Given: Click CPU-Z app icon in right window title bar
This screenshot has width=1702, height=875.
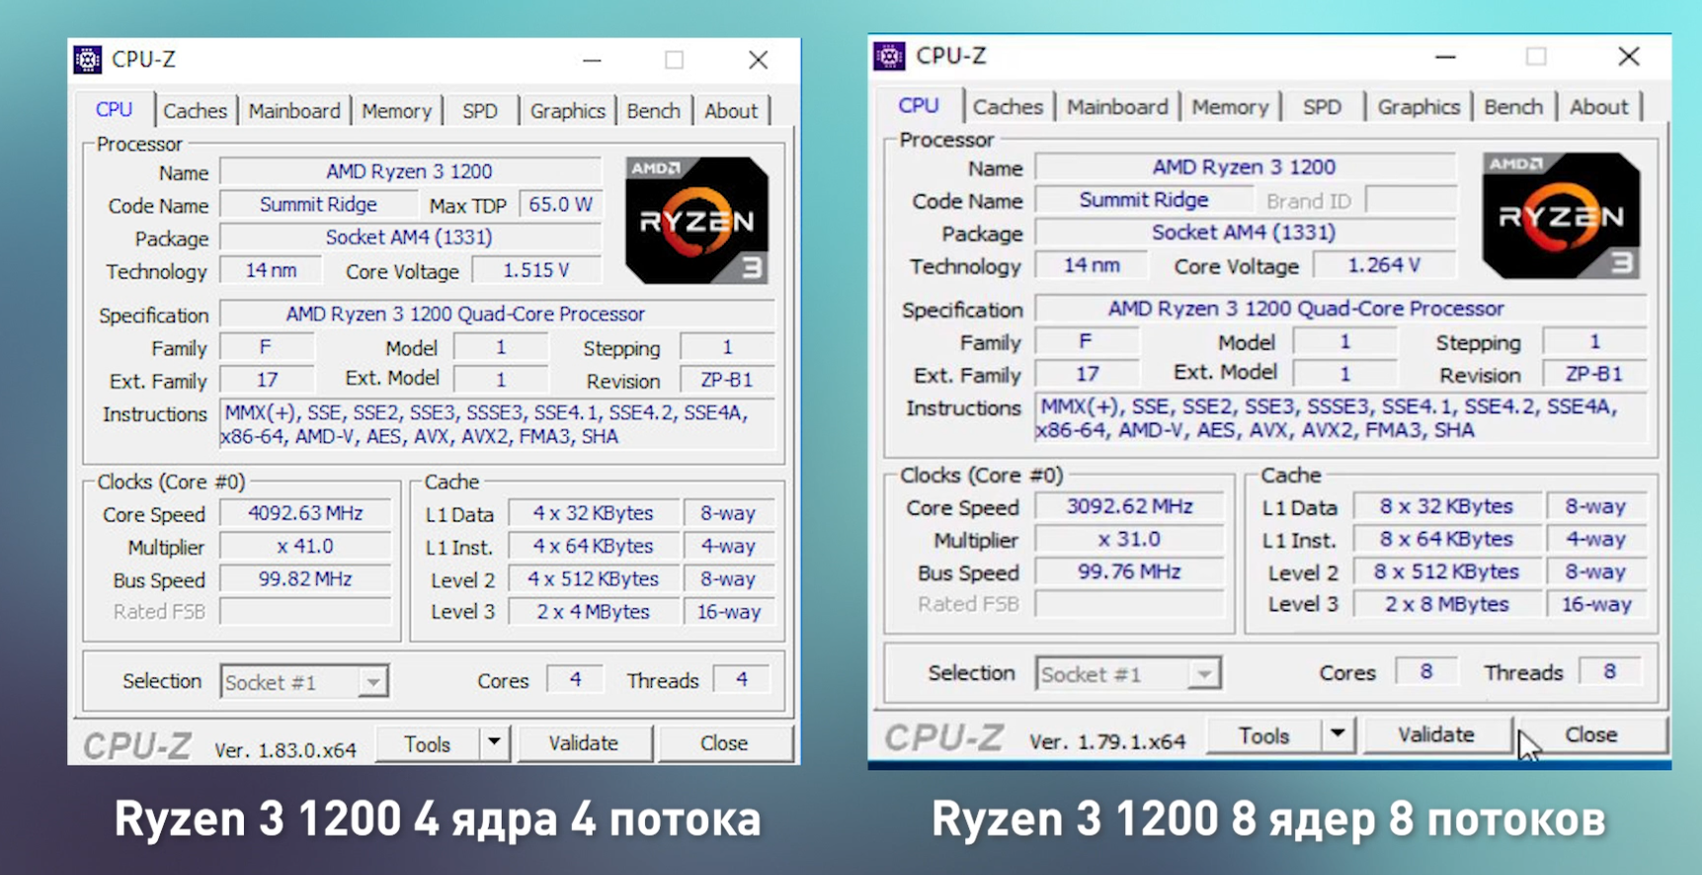Looking at the screenshot, I should (x=889, y=56).
